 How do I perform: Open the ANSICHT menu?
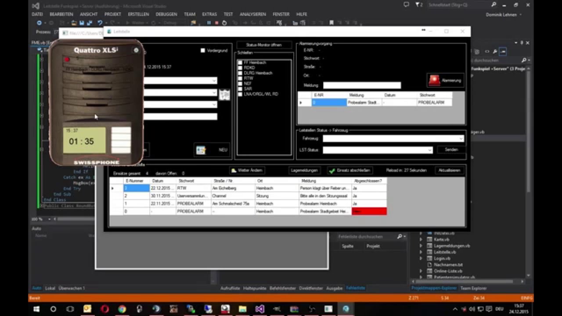89,14
